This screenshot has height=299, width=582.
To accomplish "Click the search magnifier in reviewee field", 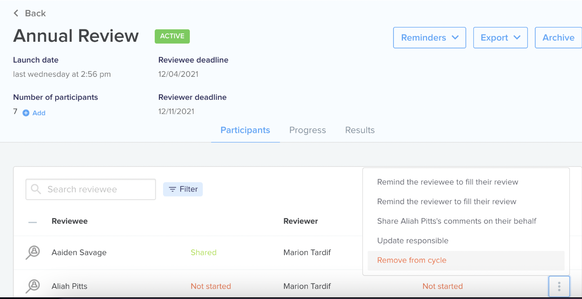I will 36,189.
